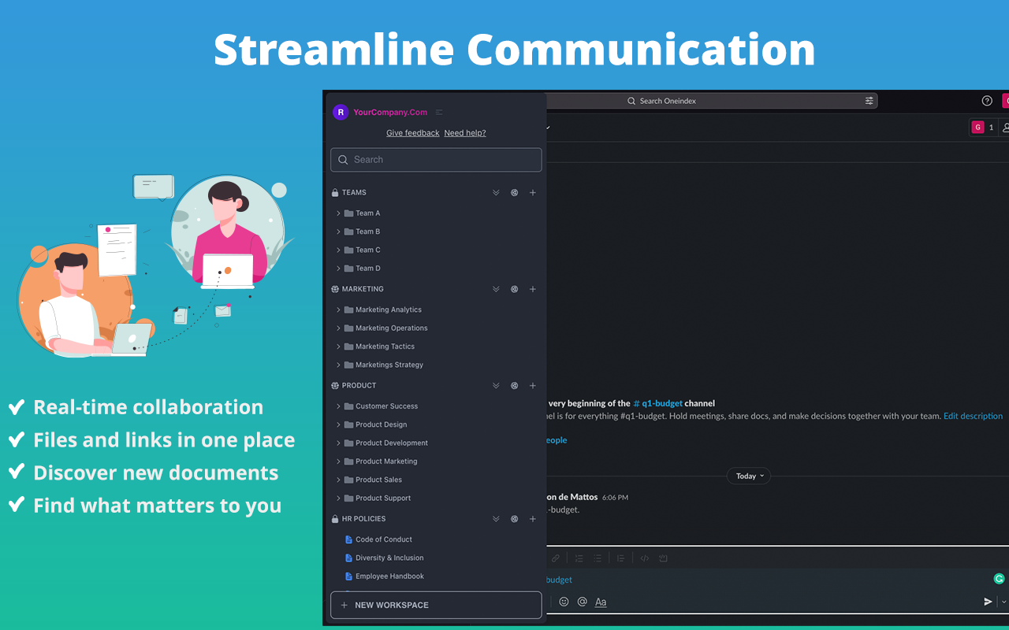Image resolution: width=1009 pixels, height=630 pixels.
Task: Click the NEW WORKSPACE button
Action: [x=436, y=605]
